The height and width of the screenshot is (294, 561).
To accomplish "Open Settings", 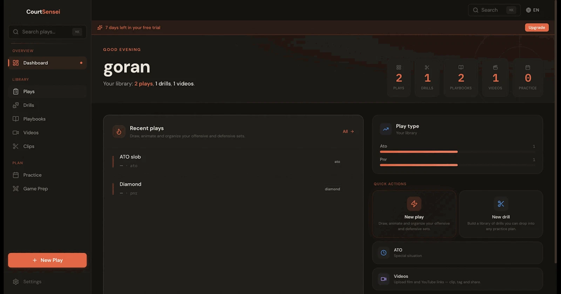I will point(47,282).
